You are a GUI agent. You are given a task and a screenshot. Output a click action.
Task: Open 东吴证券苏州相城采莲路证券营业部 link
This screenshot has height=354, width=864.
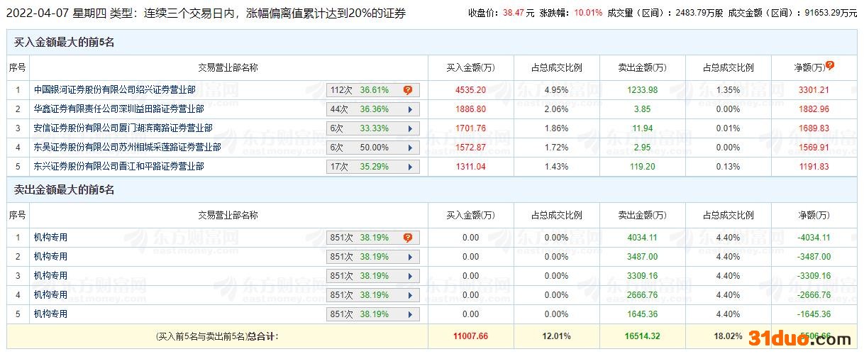(x=127, y=148)
